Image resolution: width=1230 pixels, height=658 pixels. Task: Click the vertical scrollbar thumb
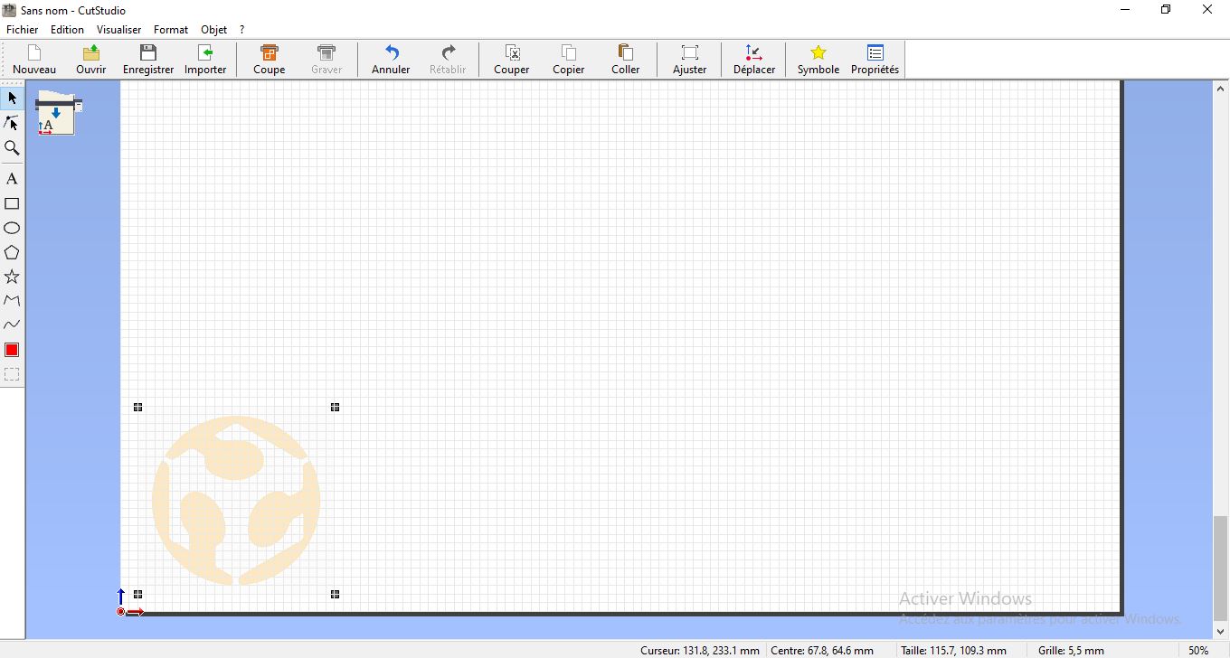coord(1221,569)
